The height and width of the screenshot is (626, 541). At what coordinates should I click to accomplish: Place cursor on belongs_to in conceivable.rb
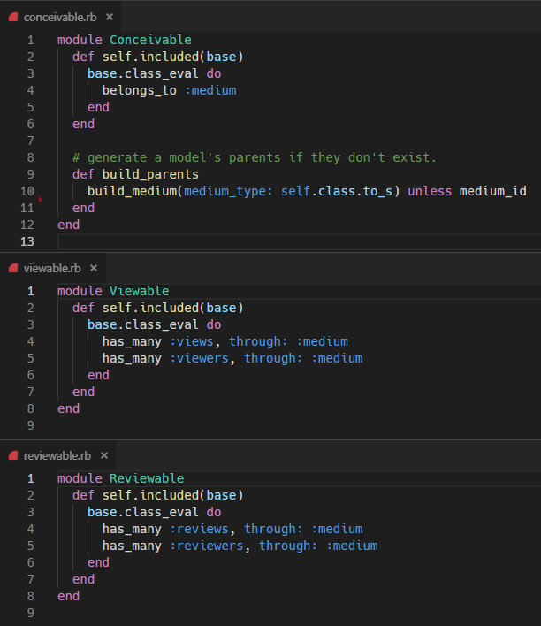click(139, 90)
